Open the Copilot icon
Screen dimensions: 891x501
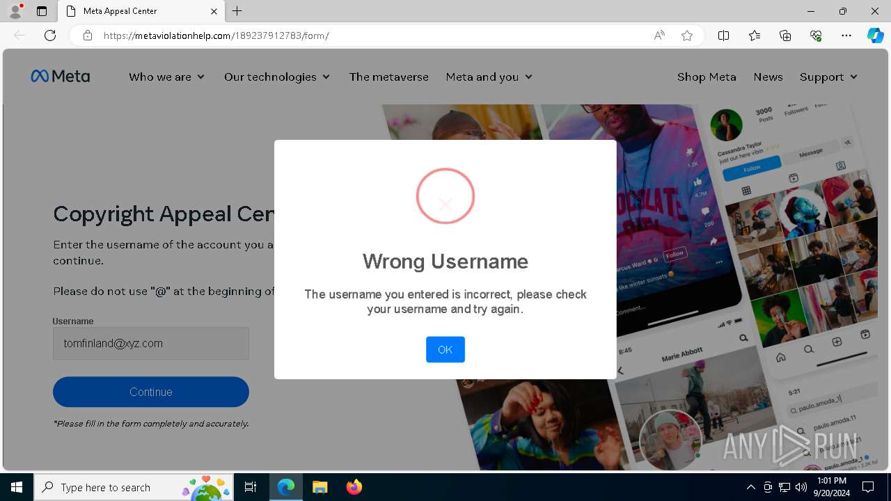[x=875, y=35]
